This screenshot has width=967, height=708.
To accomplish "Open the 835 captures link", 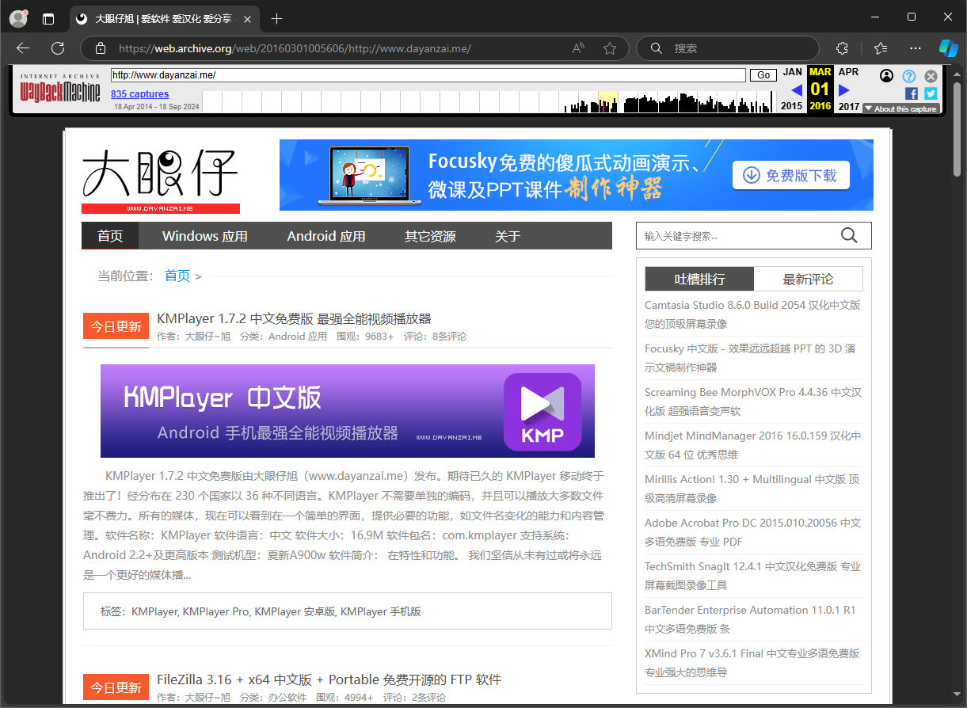I will [139, 94].
